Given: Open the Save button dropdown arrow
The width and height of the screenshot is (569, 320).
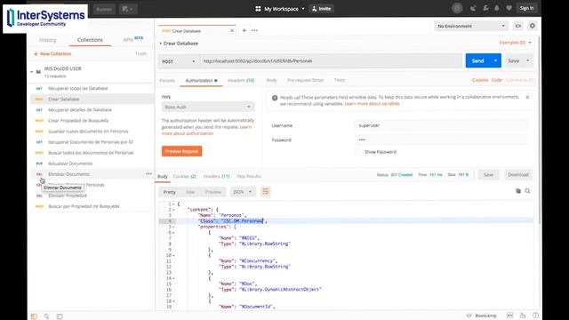Looking at the screenshot, I should (x=527, y=60).
